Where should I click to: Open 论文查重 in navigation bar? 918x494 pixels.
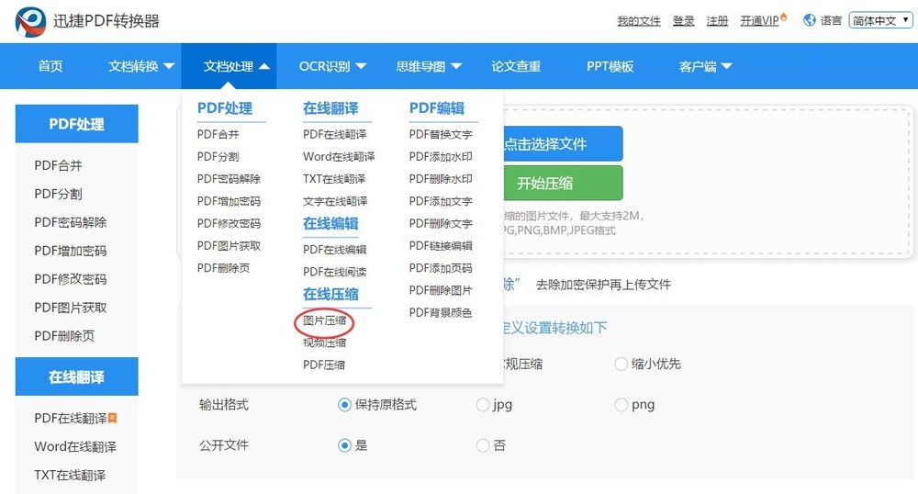click(516, 66)
